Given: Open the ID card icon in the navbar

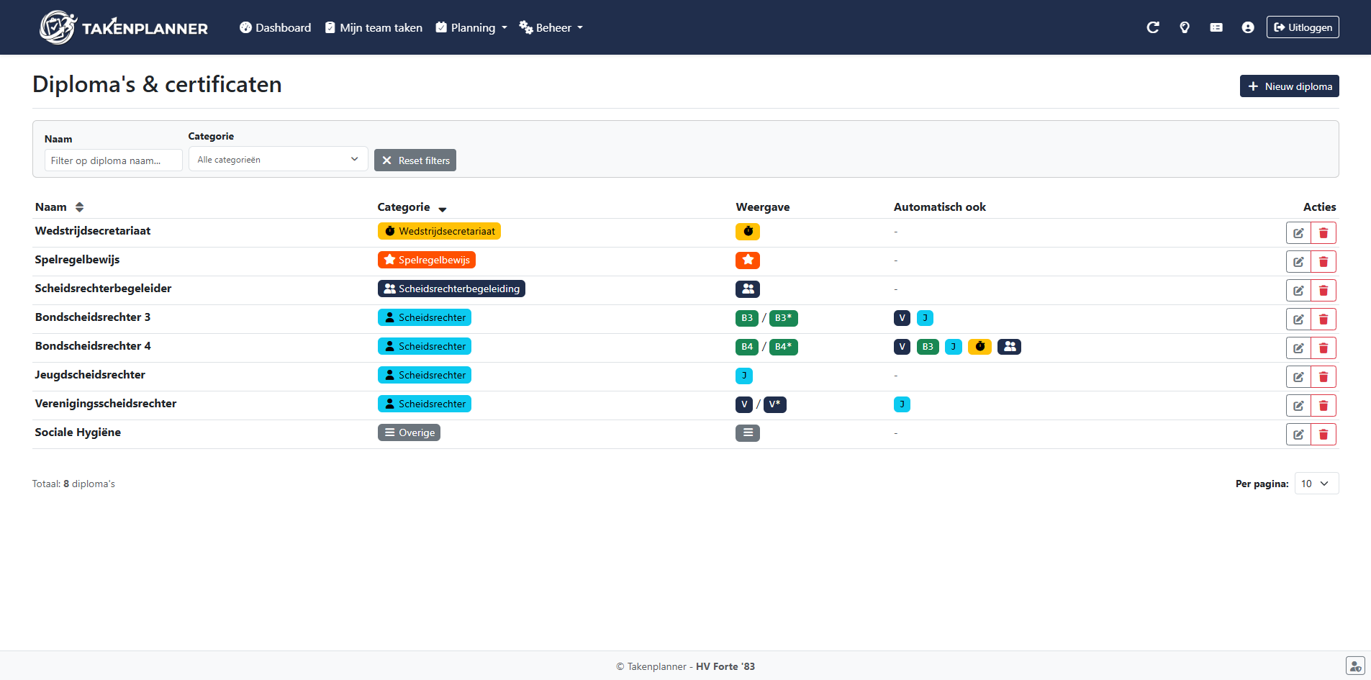Looking at the screenshot, I should [x=1216, y=27].
